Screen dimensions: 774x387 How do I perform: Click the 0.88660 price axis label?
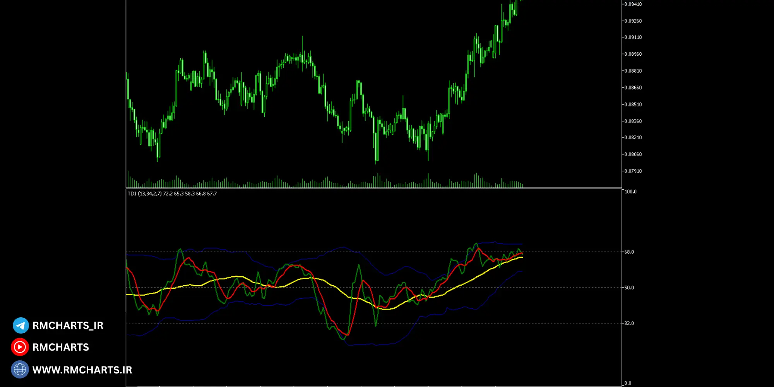pos(633,88)
